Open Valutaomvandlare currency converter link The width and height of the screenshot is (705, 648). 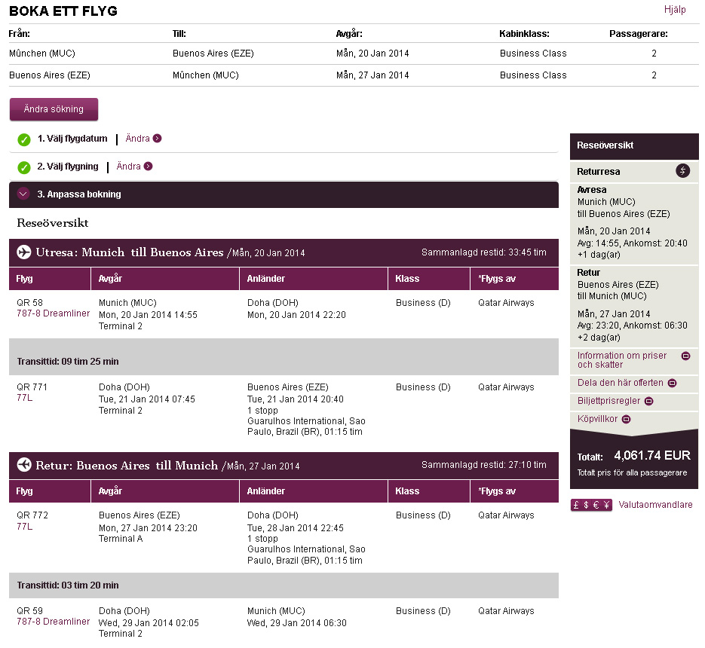tap(655, 505)
